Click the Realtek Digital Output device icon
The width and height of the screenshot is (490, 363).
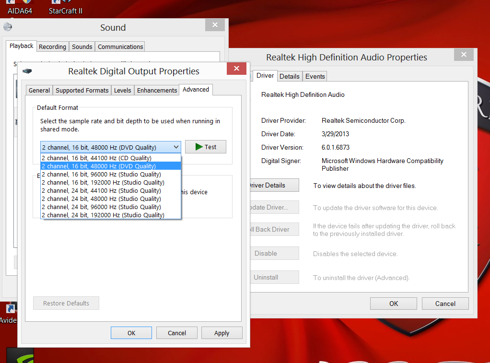27,71
